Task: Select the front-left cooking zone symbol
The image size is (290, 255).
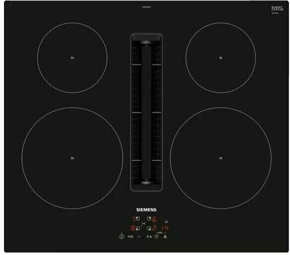Action: (x=138, y=228)
